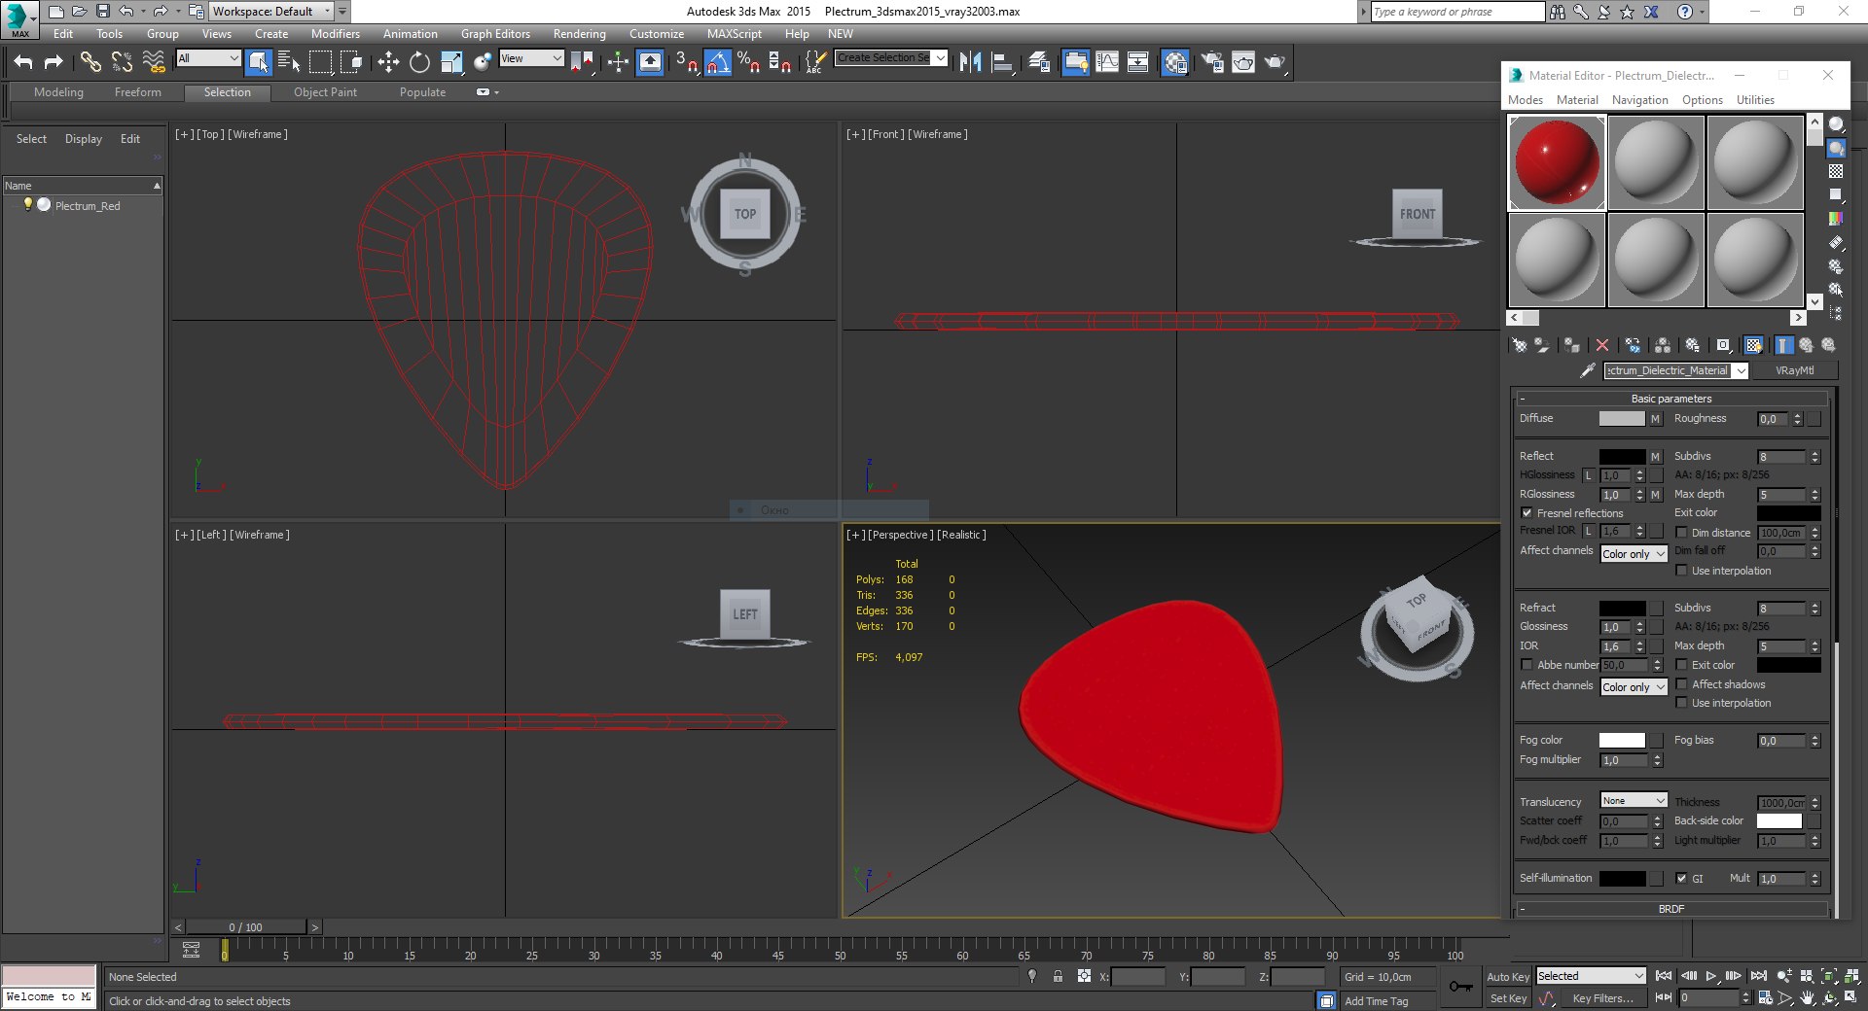
Task: Open the Modifiers menu
Action: [x=335, y=34]
